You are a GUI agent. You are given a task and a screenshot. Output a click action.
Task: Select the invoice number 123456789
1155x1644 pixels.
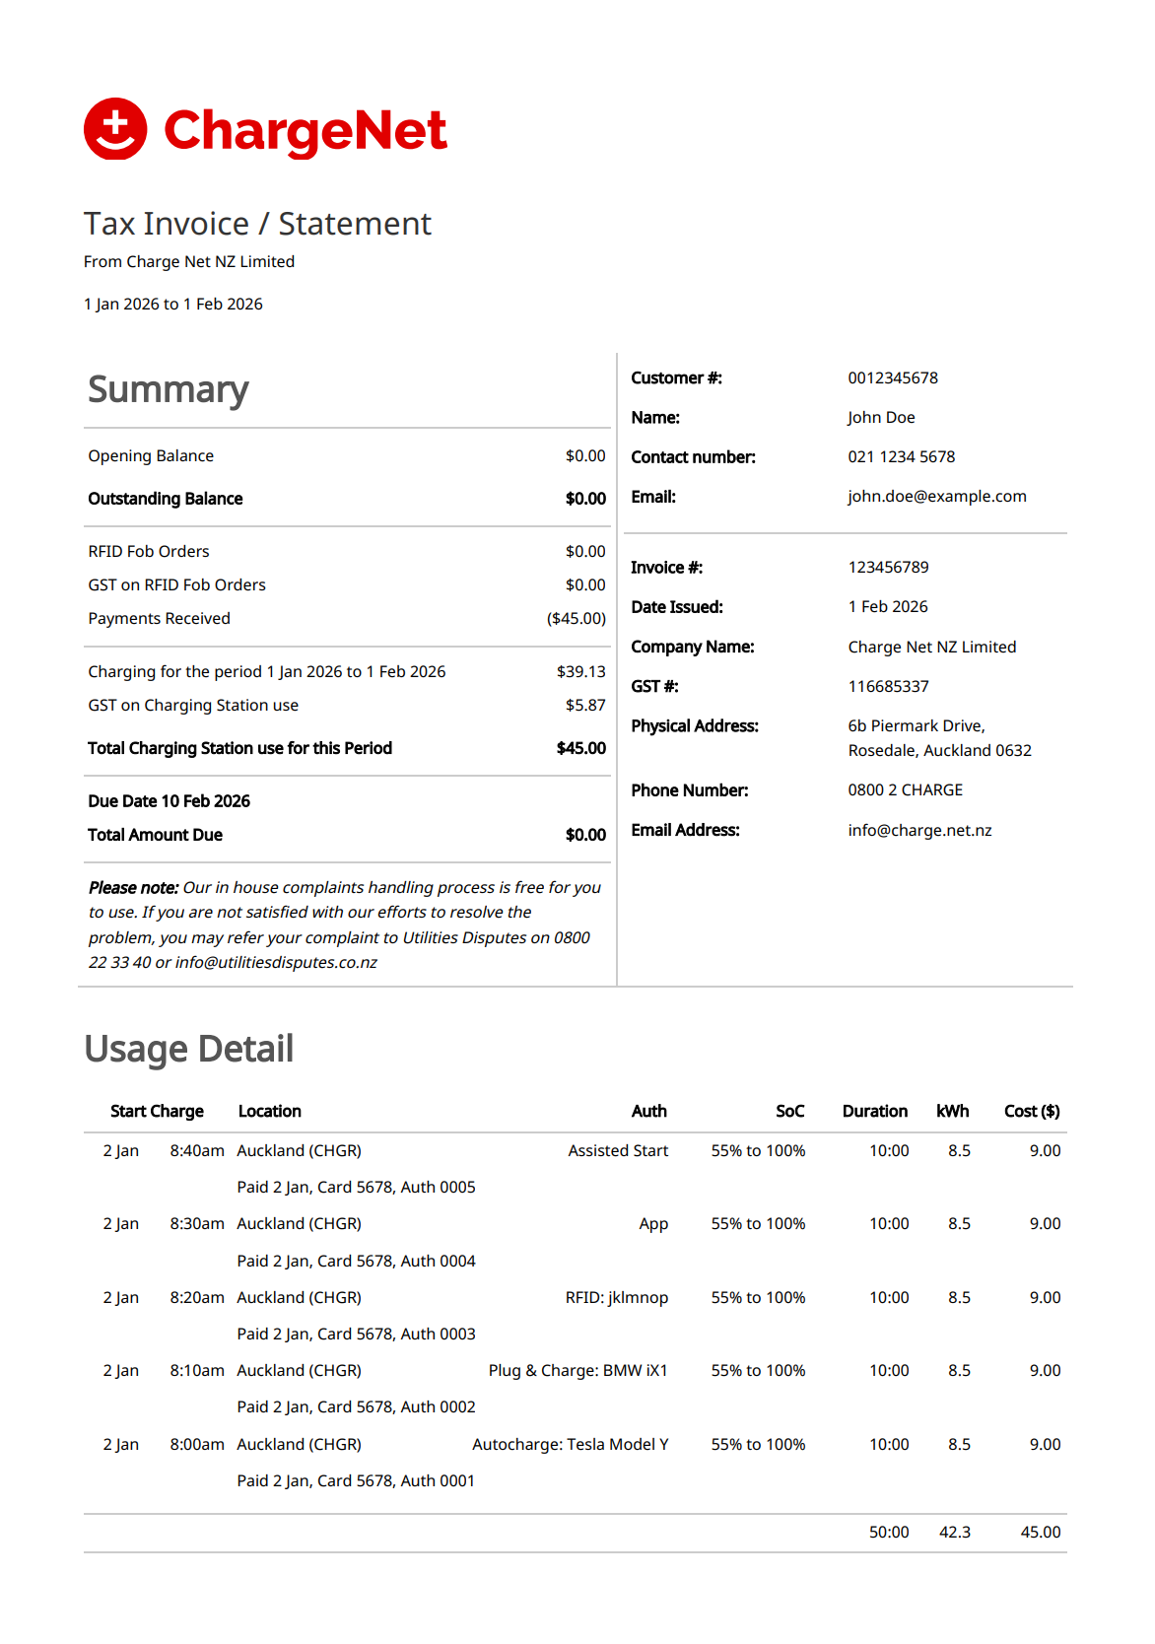(x=888, y=568)
